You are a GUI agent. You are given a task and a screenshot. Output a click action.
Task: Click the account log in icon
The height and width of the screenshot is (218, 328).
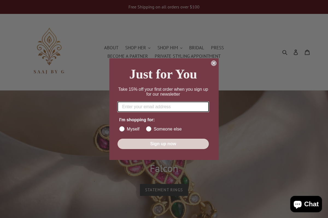(296, 52)
